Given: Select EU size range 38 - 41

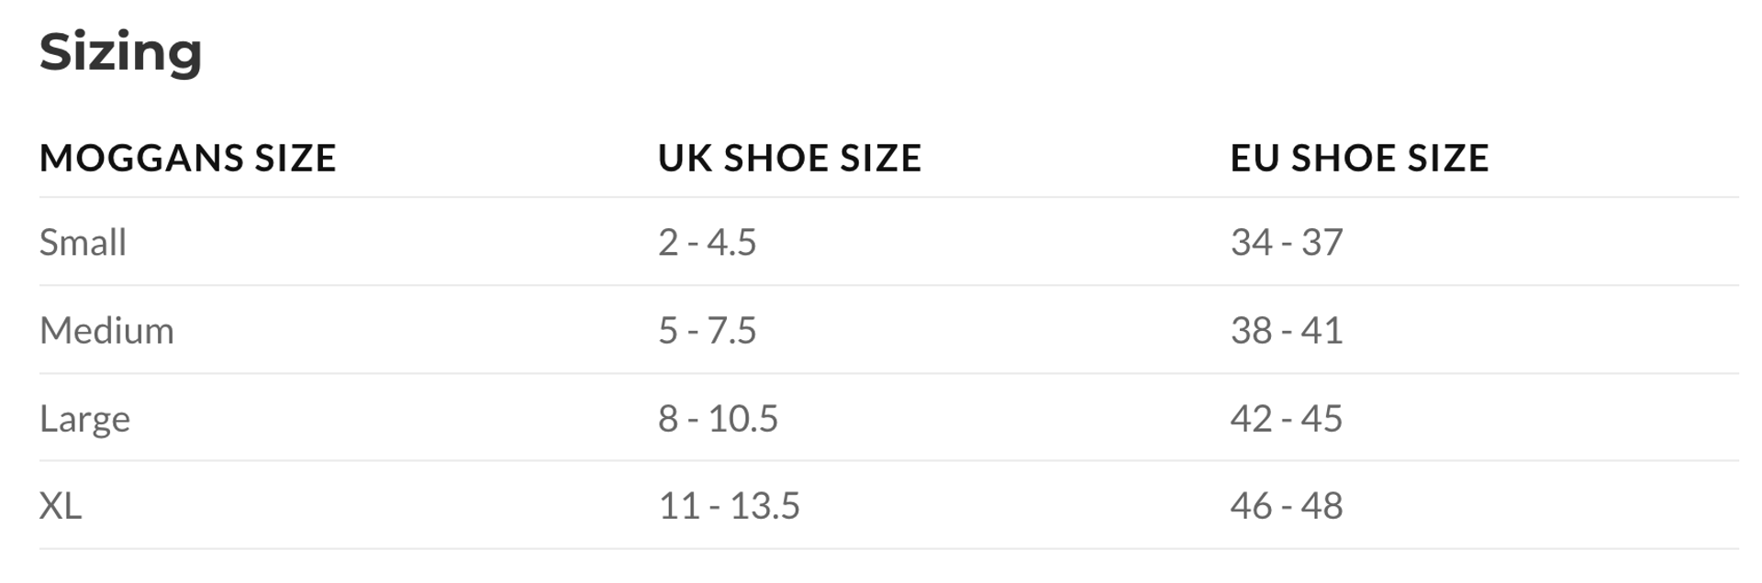Looking at the screenshot, I should click(x=1287, y=331).
